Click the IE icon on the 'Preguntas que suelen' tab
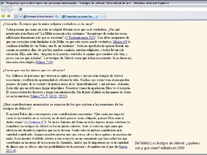This screenshot has width=207, height=155. pos(64,16)
